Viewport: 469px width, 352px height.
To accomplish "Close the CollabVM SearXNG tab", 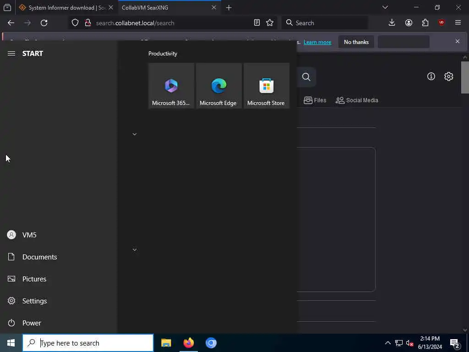I will coord(214,8).
